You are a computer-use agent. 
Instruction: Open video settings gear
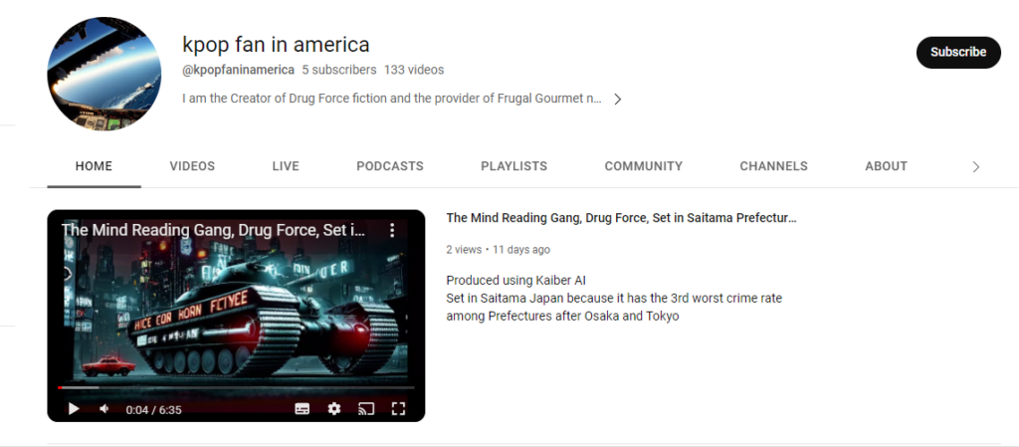pyautogui.click(x=334, y=408)
